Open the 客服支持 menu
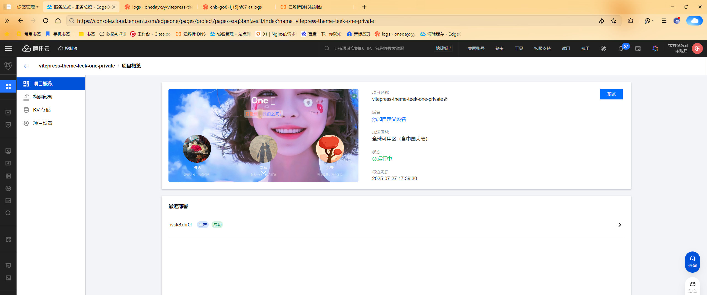 (542, 48)
